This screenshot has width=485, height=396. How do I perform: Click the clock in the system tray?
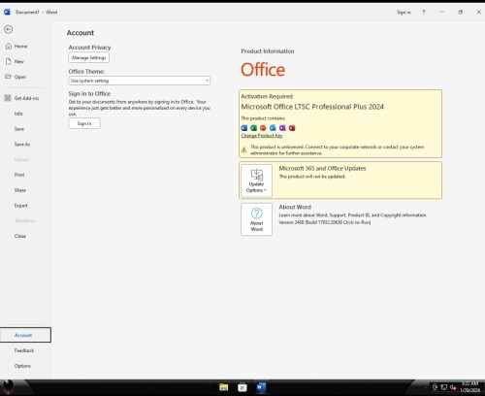470,387
